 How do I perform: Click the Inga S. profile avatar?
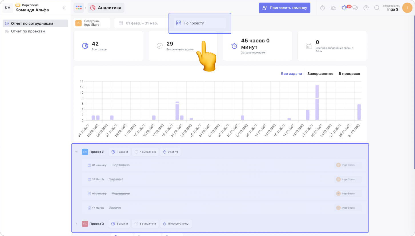coord(407,8)
